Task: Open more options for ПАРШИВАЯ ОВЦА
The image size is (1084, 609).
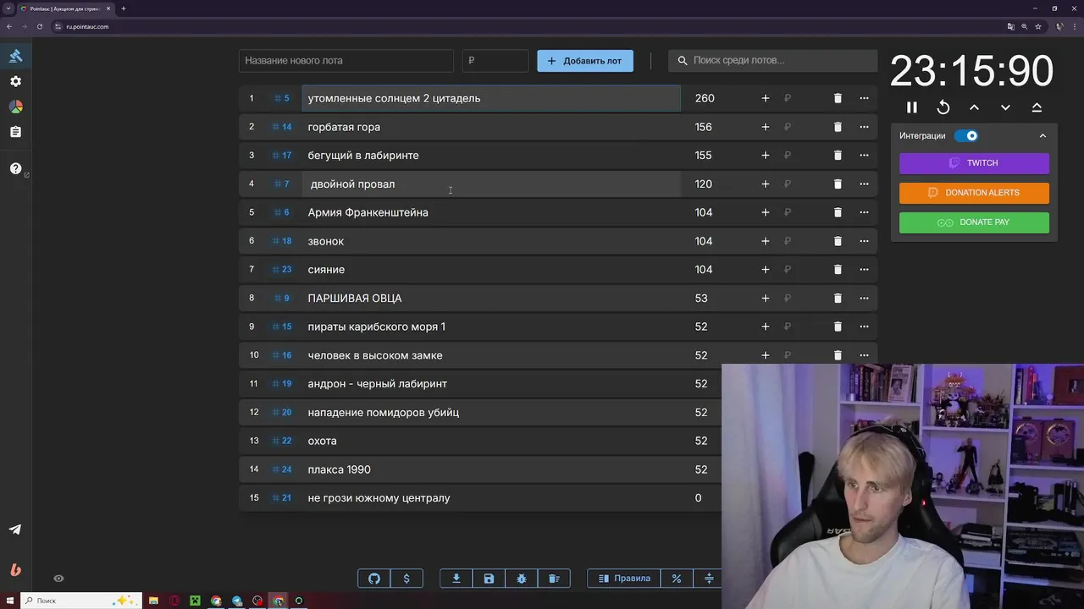Action: pos(864,298)
